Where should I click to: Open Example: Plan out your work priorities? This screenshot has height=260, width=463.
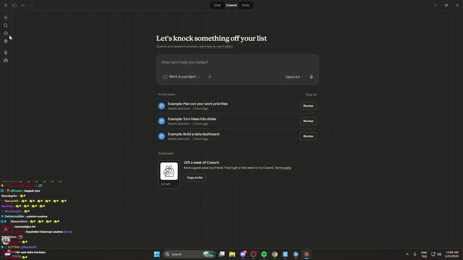pos(198,104)
